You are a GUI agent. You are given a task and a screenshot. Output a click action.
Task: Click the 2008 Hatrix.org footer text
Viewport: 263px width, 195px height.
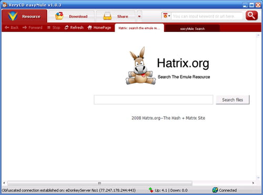(168, 118)
